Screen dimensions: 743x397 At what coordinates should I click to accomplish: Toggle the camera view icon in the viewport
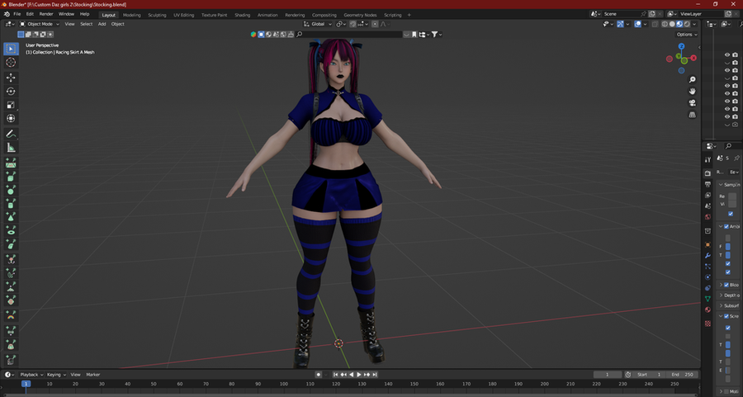(693, 102)
